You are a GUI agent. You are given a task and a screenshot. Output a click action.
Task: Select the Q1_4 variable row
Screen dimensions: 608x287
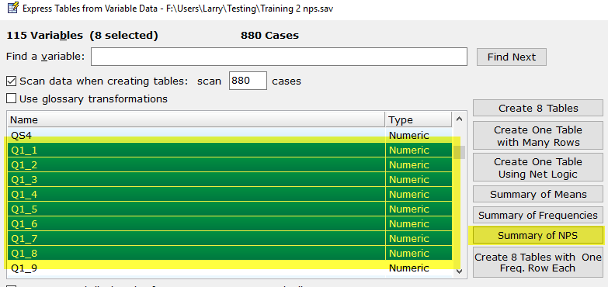pyautogui.click(x=230, y=195)
